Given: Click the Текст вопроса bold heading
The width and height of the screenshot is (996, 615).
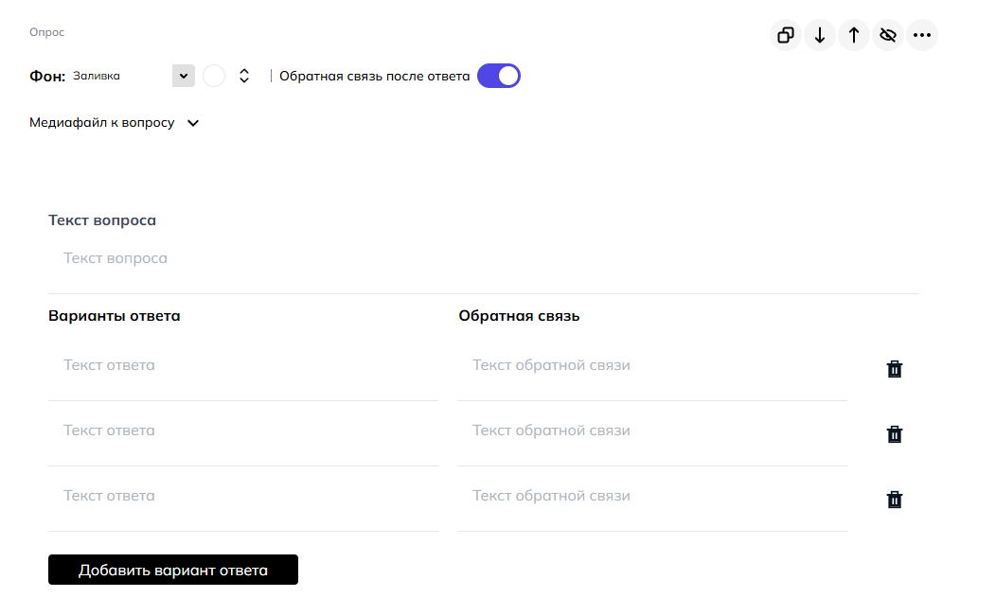Looking at the screenshot, I should tap(102, 220).
